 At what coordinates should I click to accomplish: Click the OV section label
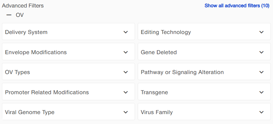tap(20, 15)
